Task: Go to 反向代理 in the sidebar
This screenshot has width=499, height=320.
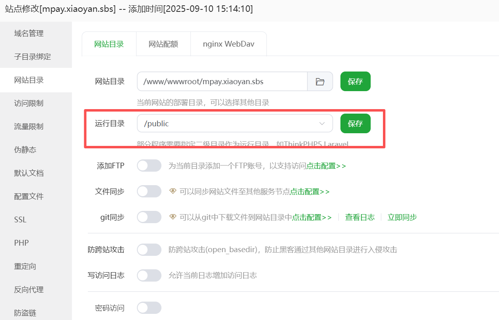Action: 29,290
